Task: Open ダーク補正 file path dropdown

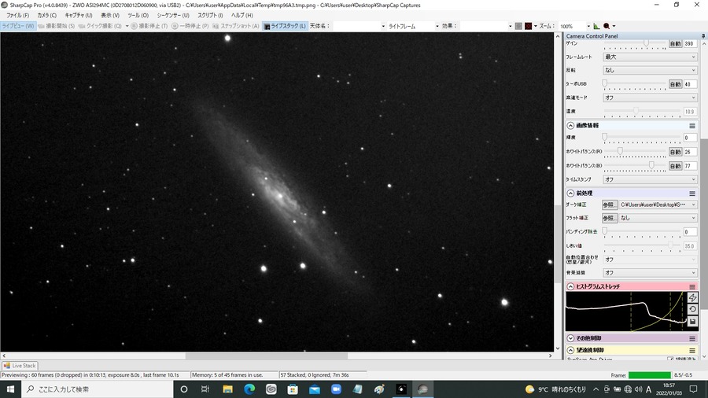Action: pyautogui.click(x=658, y=205)
